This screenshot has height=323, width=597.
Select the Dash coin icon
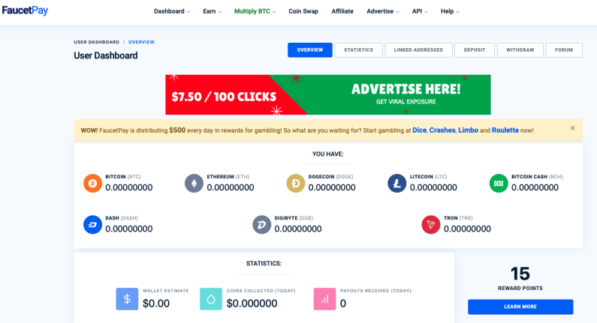[x=92, y=225]
